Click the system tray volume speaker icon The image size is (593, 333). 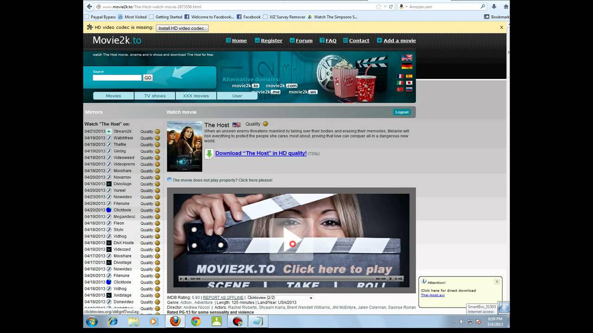click(x=462, y=321)
